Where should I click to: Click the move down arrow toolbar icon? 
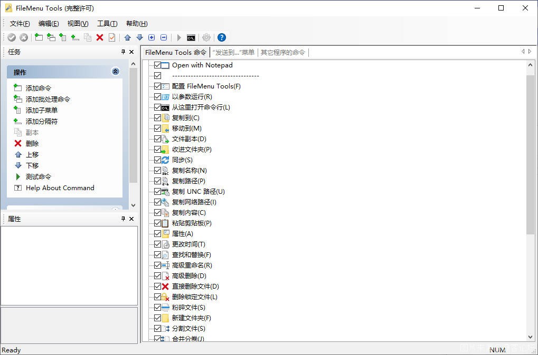(139, 37)
